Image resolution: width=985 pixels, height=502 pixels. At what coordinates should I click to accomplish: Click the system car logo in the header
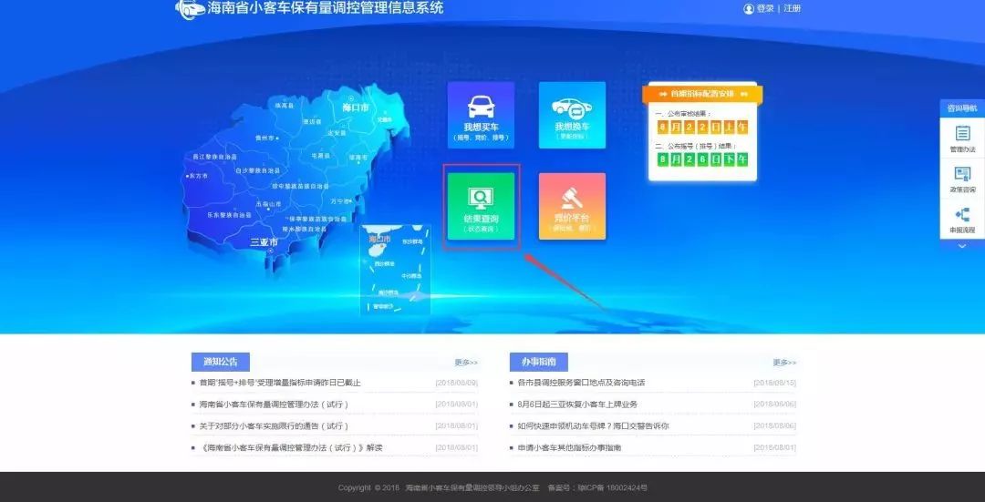click(190, 9)
